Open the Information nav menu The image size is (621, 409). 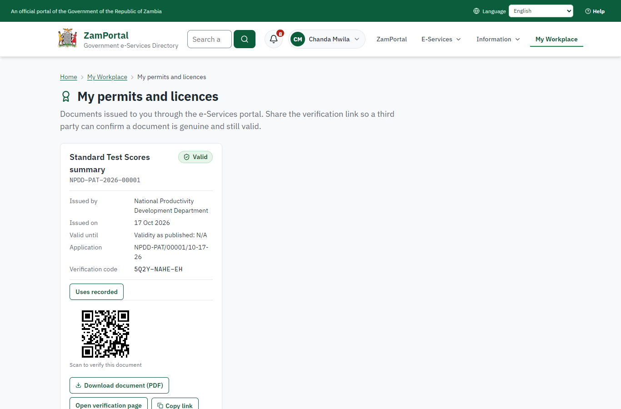(498, 39)
